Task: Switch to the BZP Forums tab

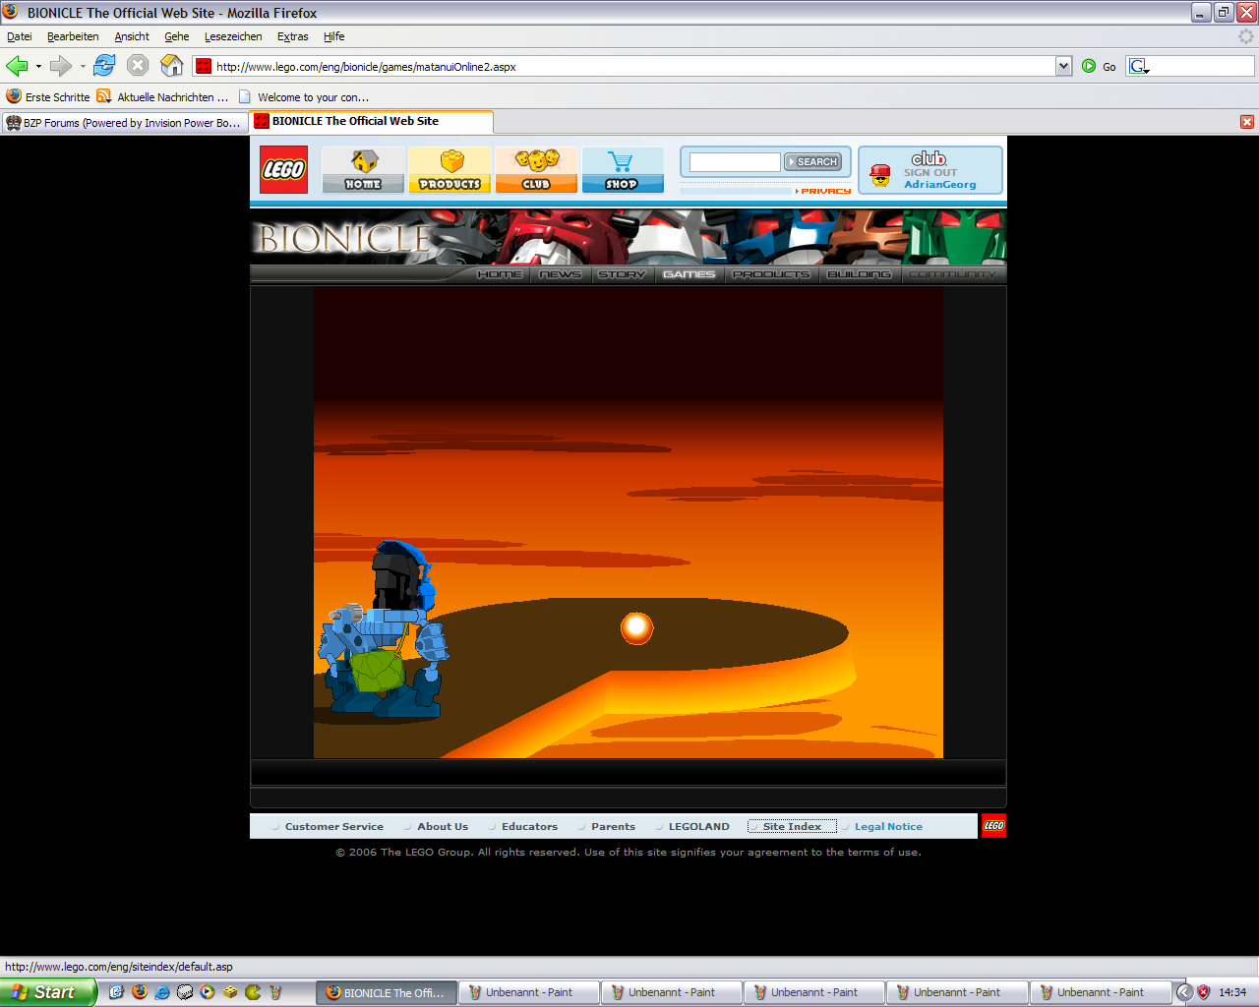Action: [x=124, y=123]
